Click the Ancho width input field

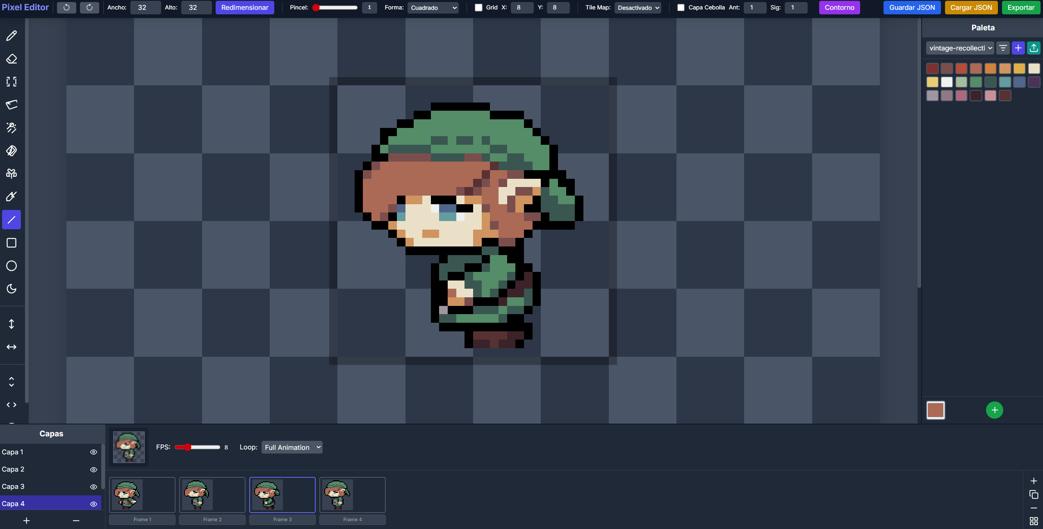click(146, 7)
